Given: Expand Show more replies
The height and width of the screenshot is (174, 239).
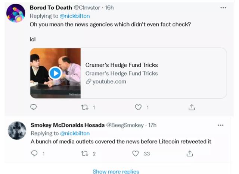Looking at the screenshot, I should click(116, 171).
